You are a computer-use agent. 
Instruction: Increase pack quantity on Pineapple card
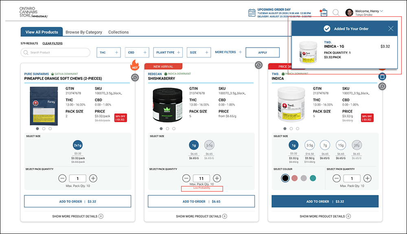tap(93, 178)
